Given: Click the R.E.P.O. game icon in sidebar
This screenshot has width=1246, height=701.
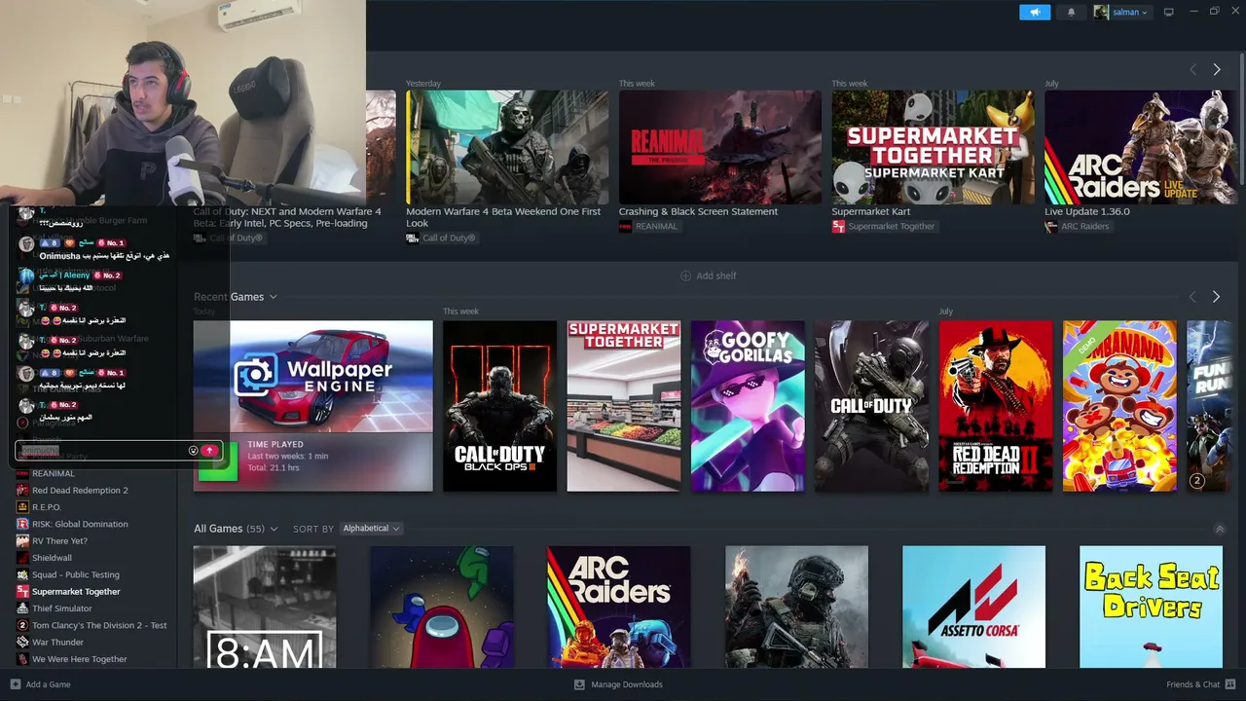Looking at the screenshot, I should (x=22, y=507).
